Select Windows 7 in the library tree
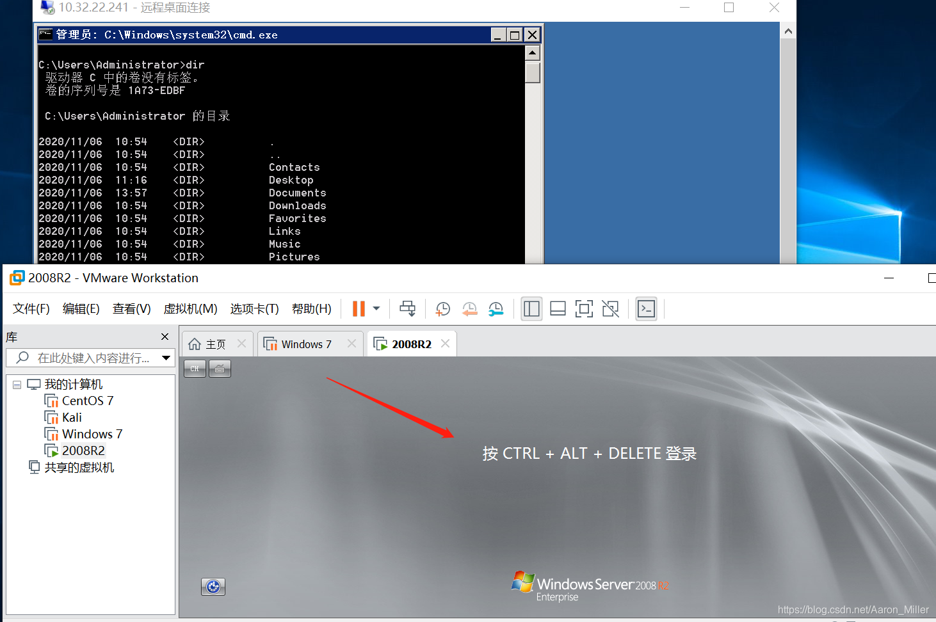Image resolution: width=936 pixels, height=622 pixels. [92, 434]
